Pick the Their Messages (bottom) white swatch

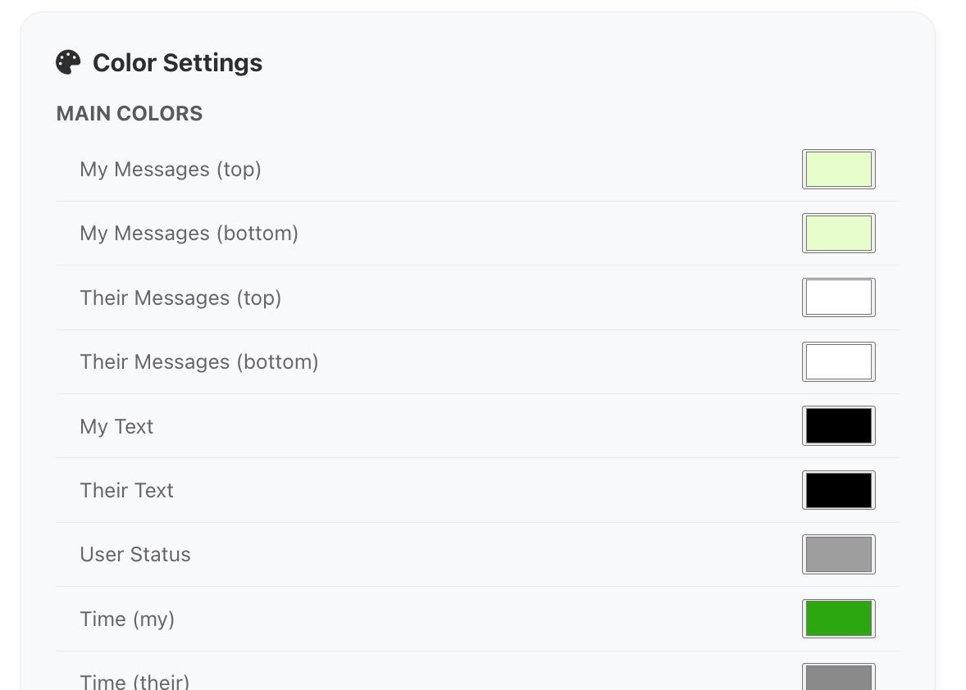[x=838, y=362]
